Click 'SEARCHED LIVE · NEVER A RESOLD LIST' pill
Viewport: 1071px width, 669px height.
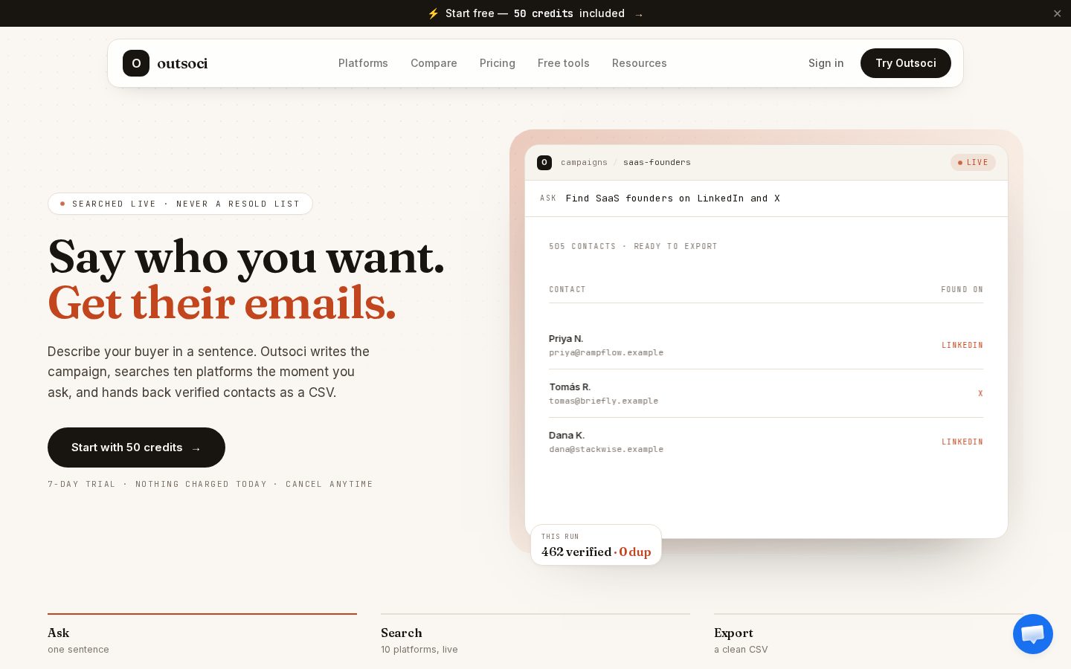click(x=180, y=204)
